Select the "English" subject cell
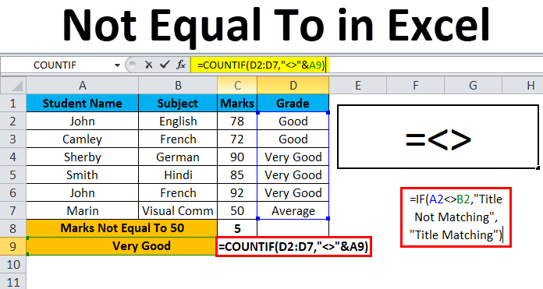Screen dimensions: 543x289 coord(178,121)
